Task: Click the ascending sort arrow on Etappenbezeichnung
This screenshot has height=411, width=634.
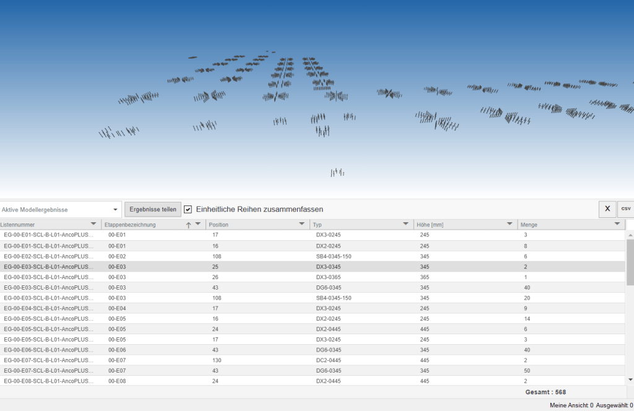Action: [x=188, y=225]
